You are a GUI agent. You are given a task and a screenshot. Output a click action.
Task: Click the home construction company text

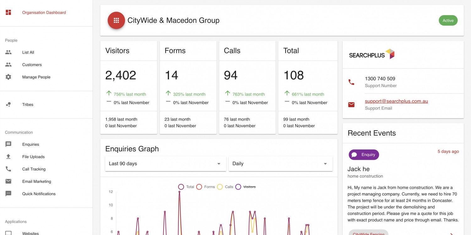pos(365,176)
